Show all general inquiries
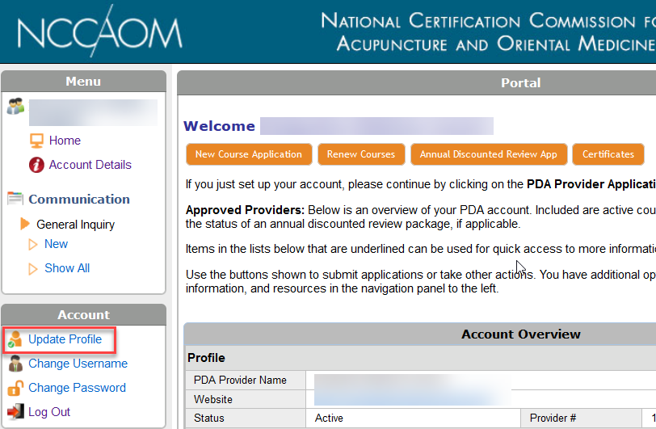 (67, 268)
